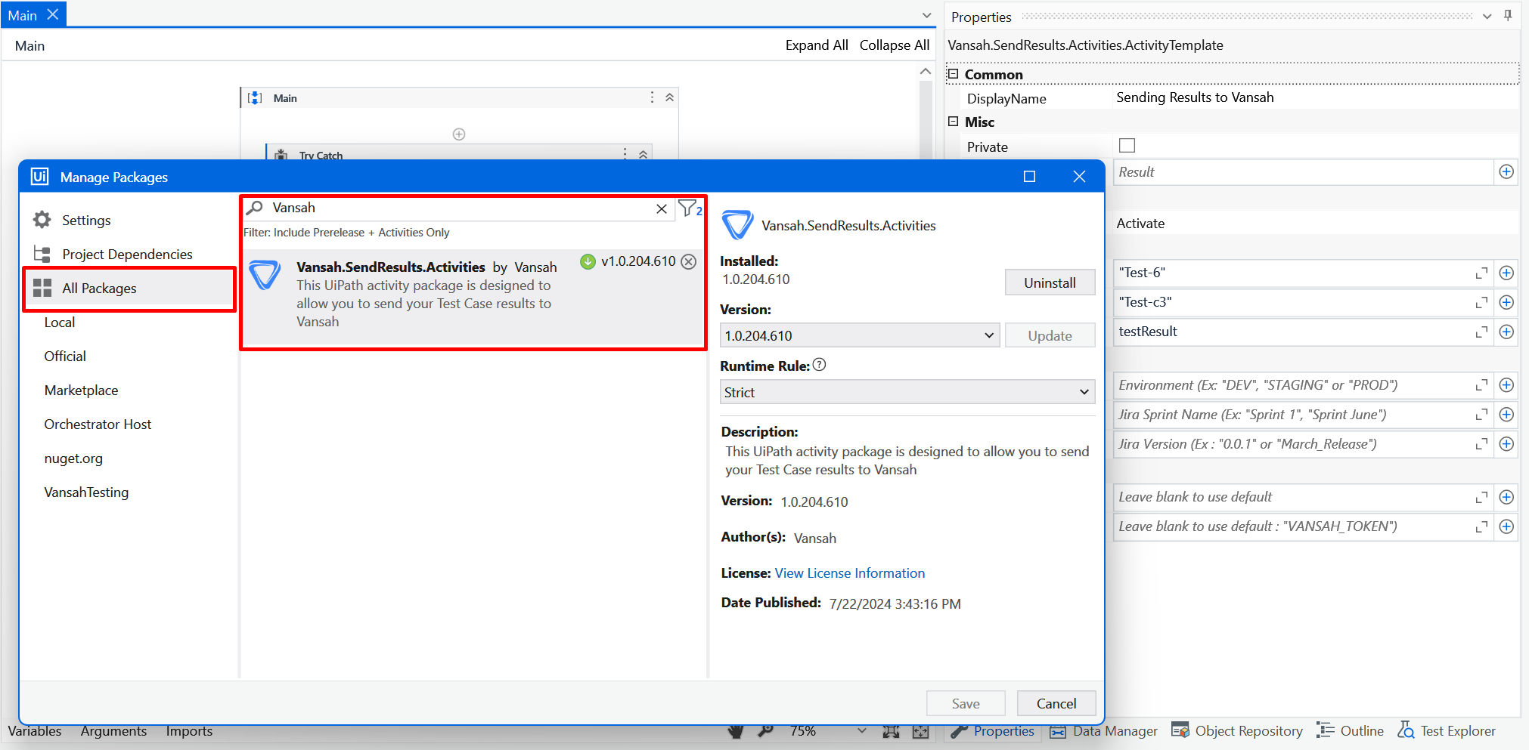Click the Save button
The width and height of the screenshot is (1529, 750).
966,703
